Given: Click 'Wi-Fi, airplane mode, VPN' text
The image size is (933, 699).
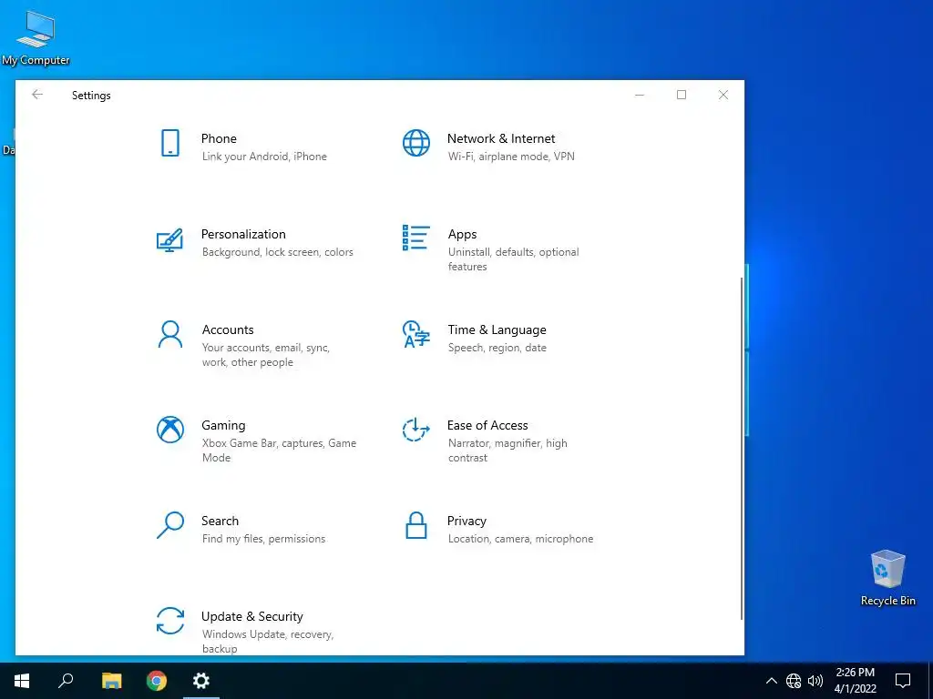Looking at the screenshot, I should tap(511, 157).
